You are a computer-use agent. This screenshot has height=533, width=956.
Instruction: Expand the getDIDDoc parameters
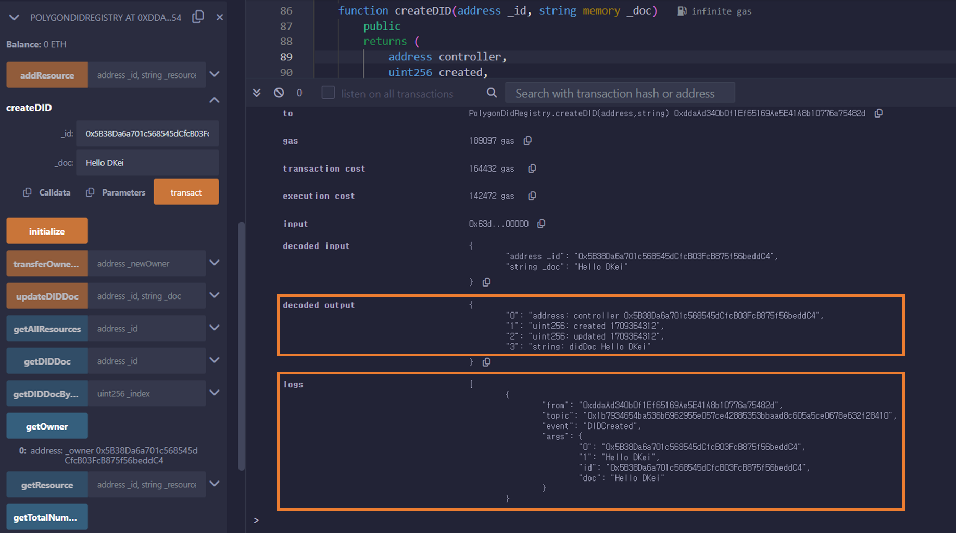pyautogui.click(x=214, y=360)
